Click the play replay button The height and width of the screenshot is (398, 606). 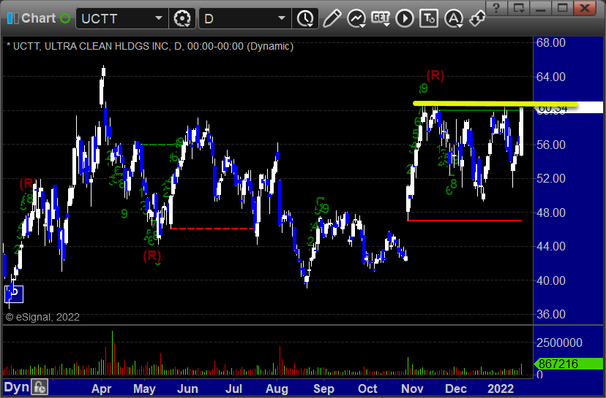(x=405, y=18)
